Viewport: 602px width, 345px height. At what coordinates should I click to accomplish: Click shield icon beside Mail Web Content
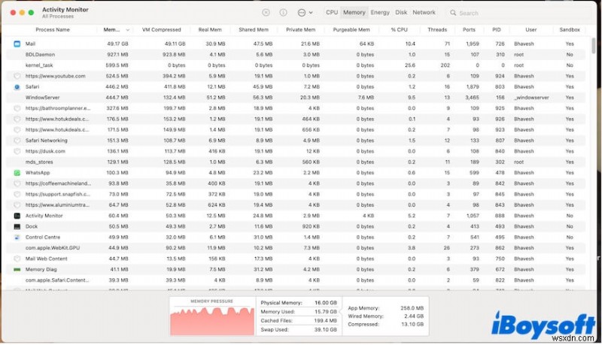tap(17, 259)
